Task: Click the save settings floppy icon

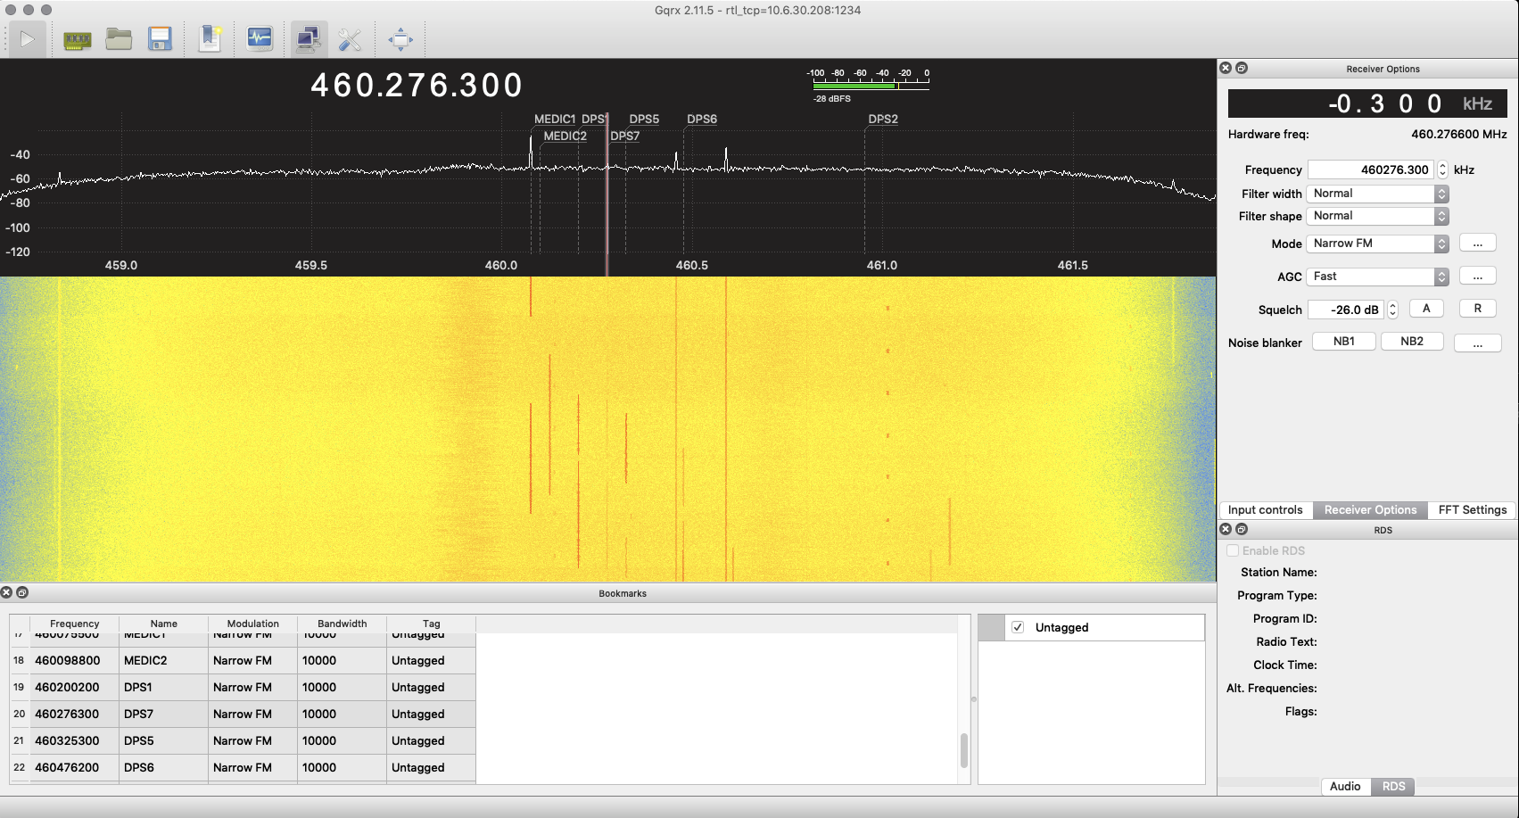Action: 161,39
